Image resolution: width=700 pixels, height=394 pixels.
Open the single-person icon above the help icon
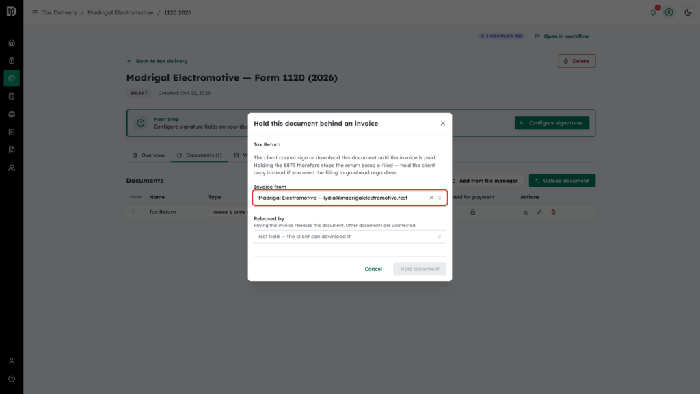click(12, 361)
